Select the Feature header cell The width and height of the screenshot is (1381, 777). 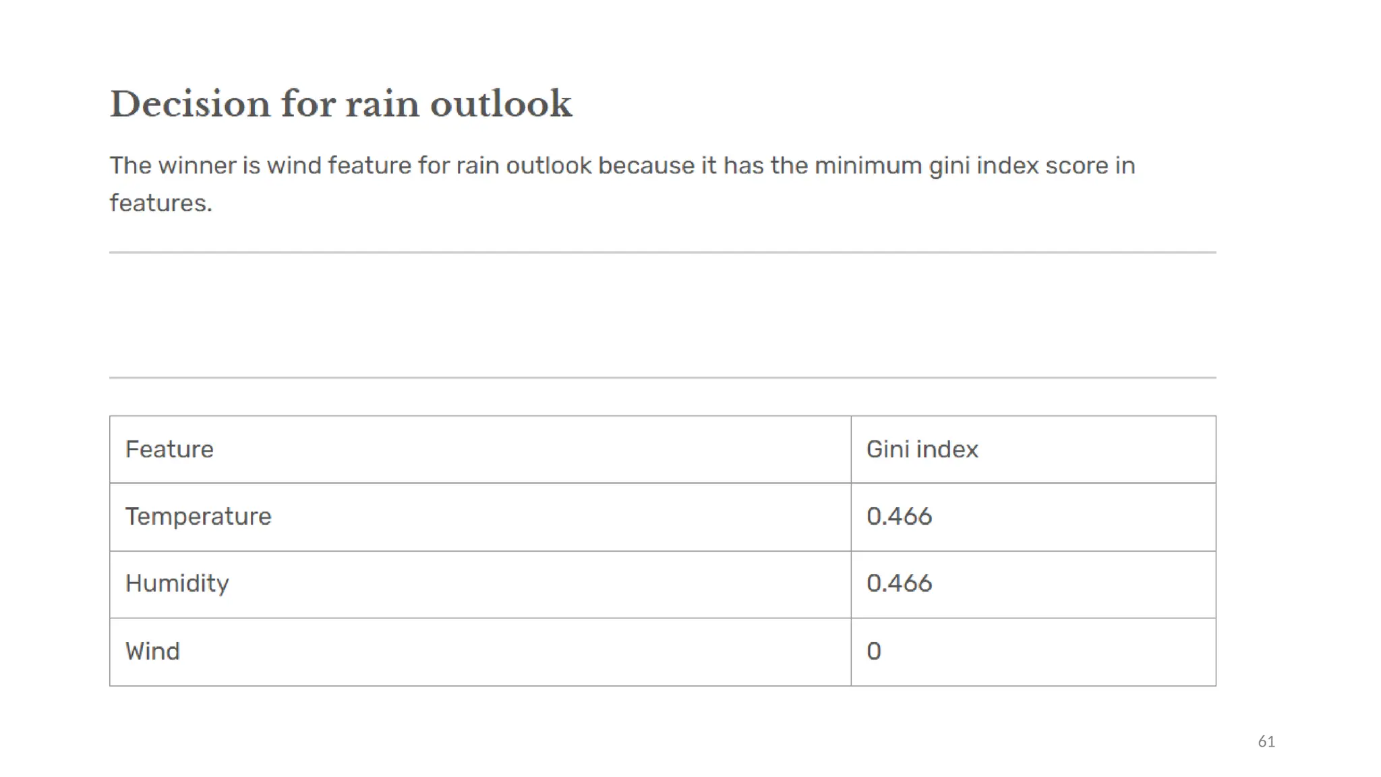click(x=480, y=449)
